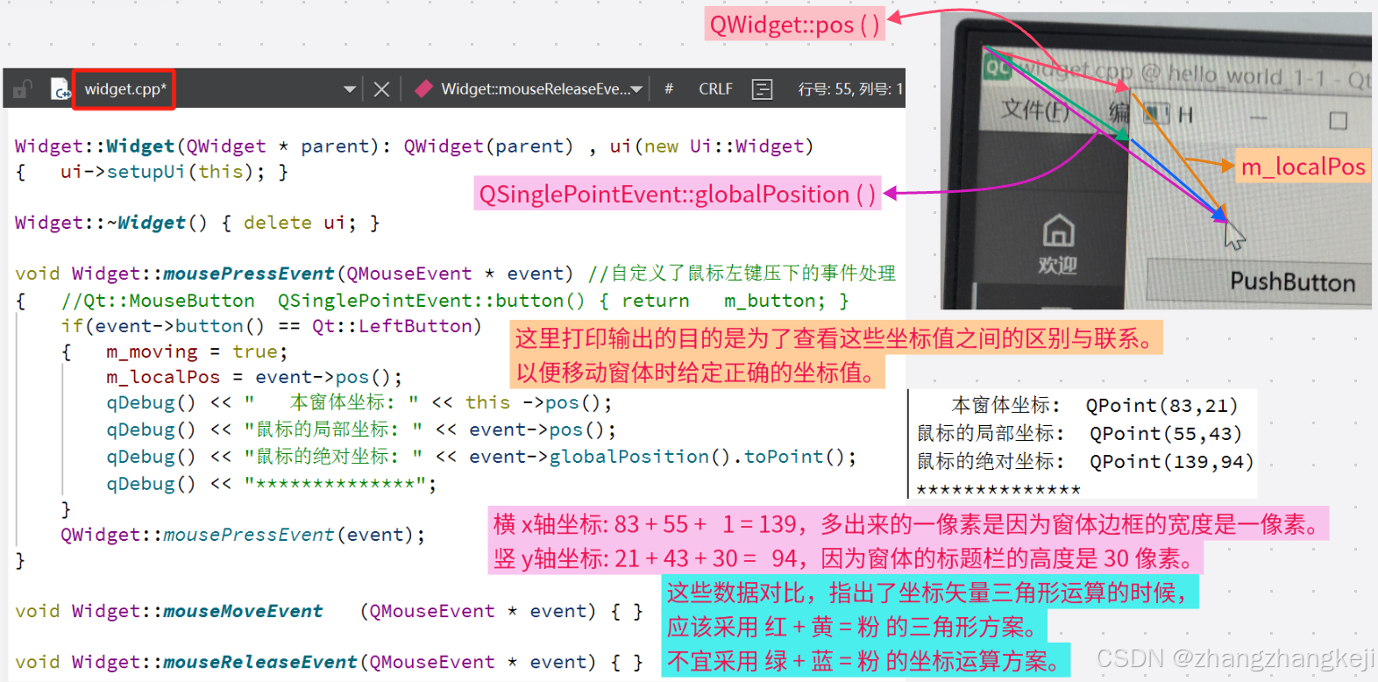Click the 'void Widget::mousePressEvent' function name

click(248, 274)
